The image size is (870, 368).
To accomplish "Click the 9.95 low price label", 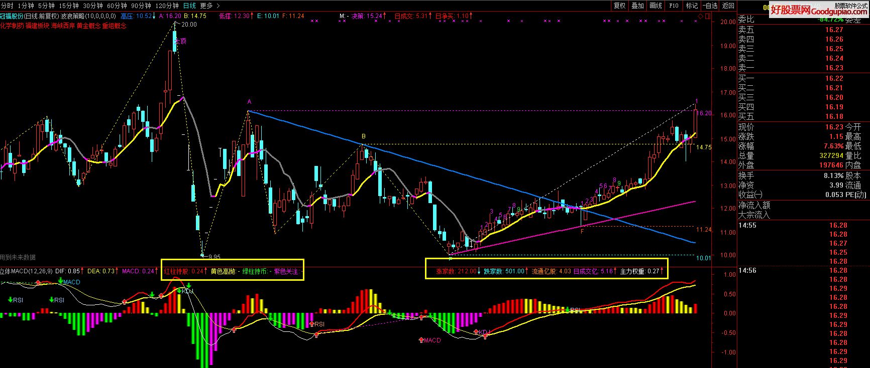I will pyautogui.click(x=214, y=257).
